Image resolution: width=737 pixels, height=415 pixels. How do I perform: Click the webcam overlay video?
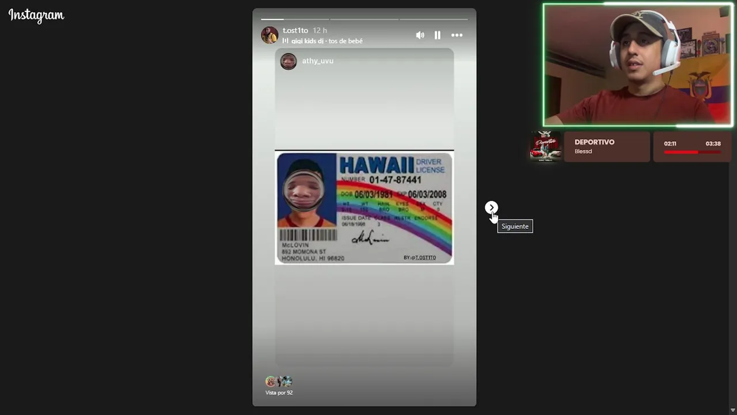click(638, 65)
